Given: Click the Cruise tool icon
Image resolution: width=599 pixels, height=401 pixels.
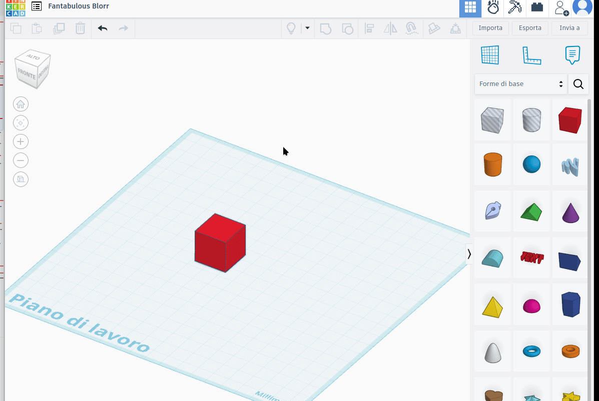Looking at the screenshot, I should (434, 28).
